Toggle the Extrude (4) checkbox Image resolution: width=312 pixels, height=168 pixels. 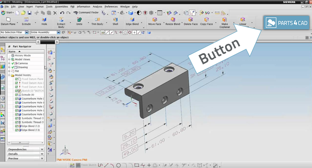[16, 95]
